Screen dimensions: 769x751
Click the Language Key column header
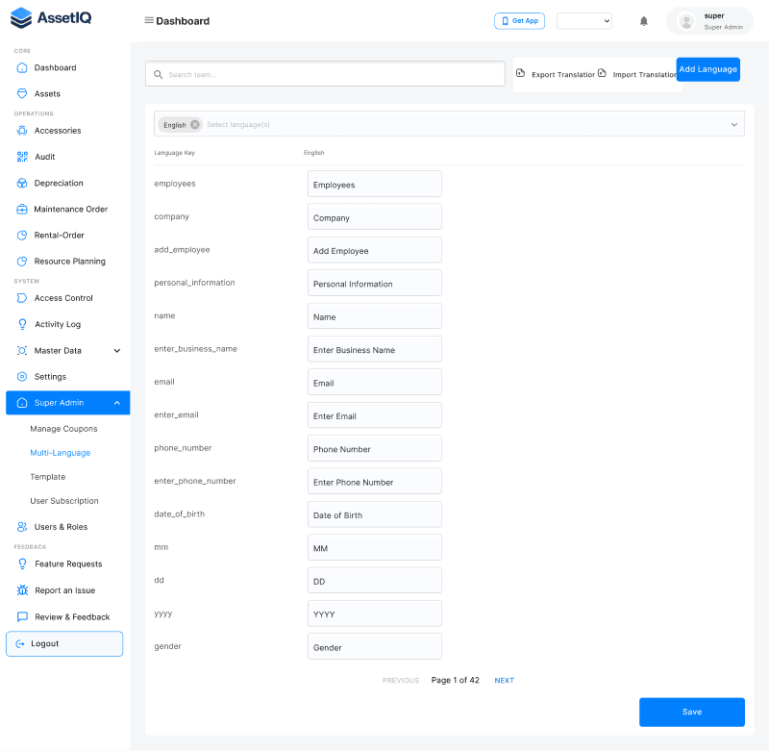pos(174,153)
